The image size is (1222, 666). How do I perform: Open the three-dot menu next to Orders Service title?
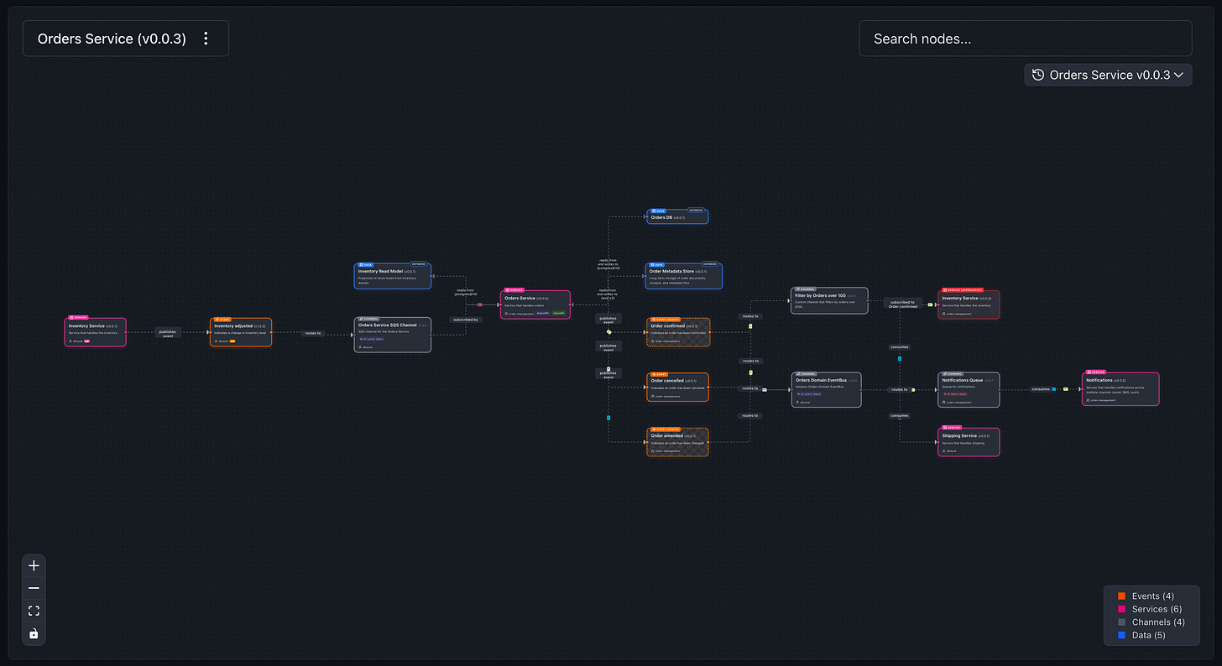[206, 38]
